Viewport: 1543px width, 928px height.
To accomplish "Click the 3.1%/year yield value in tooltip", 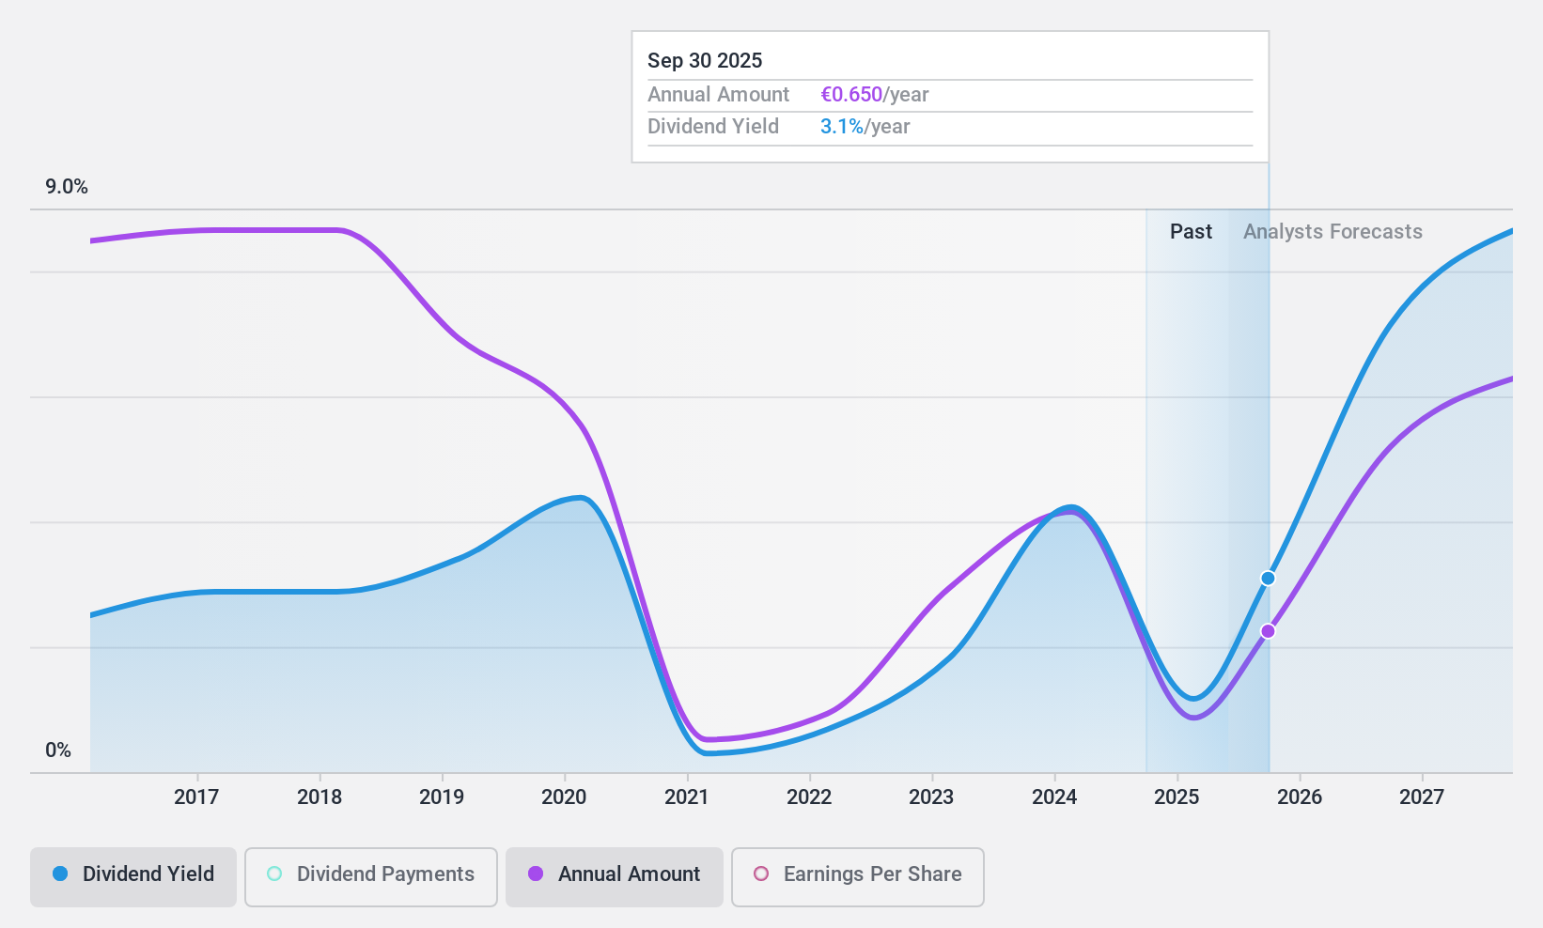I will click(865, 127).
